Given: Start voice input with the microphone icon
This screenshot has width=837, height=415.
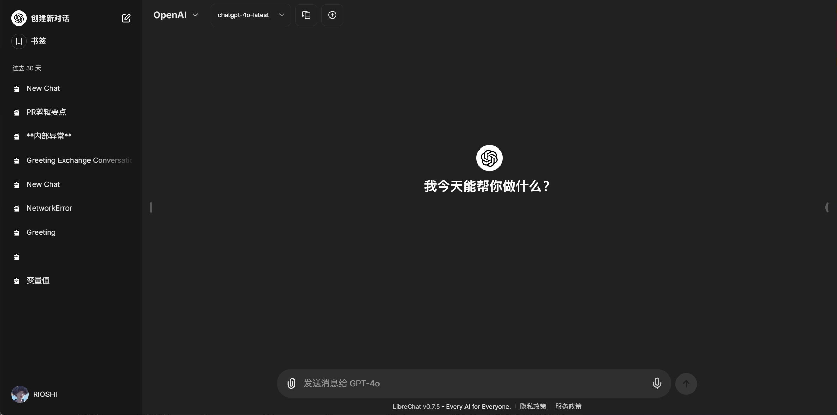Looking at the screenshot, I should pyautogui.click(x=657, y=383).
